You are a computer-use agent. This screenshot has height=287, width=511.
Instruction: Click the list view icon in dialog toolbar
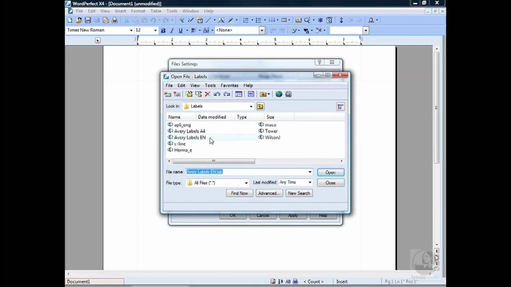pyautogui.click(x=239, y=94)
